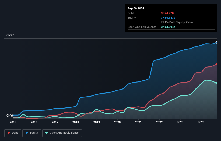Click the 2022 x-axis label

point(159,122)
